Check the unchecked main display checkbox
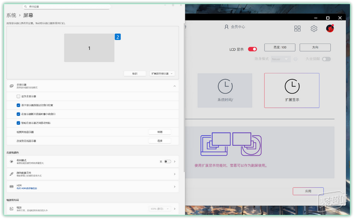This screenshot has height=219, width=354. [x=18, y=96]
